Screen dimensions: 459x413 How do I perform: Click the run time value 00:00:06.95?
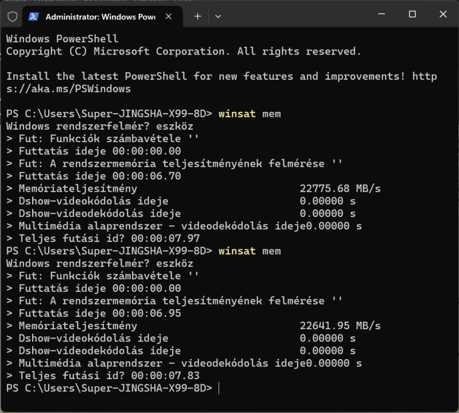coord(147,313)
